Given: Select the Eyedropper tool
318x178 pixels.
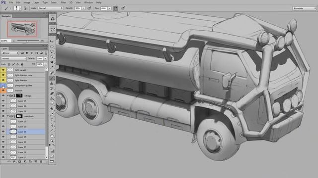Looking at the screenshot, I should point(52,67).
